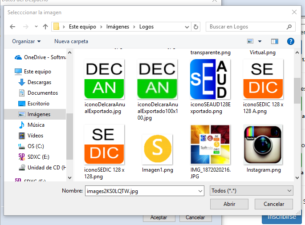
Task: Click the search magnifier icon
Action: [289, 27]
